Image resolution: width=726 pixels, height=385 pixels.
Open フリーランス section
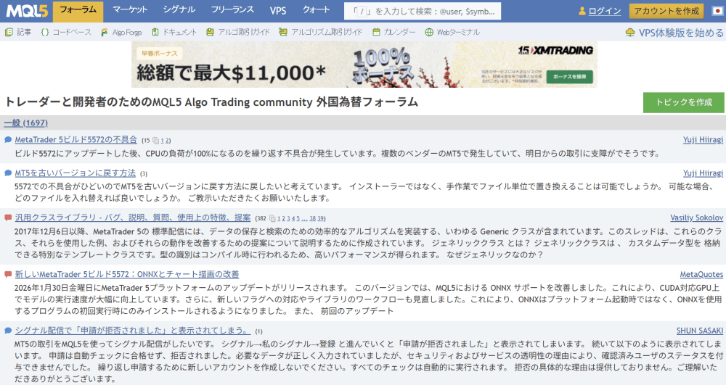(x=232, y=10)
